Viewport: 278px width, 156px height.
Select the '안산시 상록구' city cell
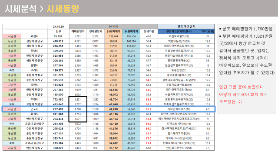(x=34, y=148)
